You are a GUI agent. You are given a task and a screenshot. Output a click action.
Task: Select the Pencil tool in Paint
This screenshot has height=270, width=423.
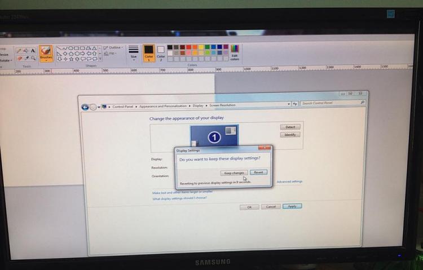(x=19, y=51)
